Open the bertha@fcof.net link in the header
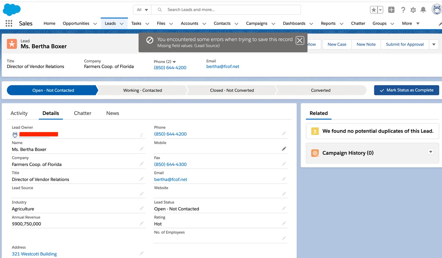The image size is (442, 258). [x=223, y=66]
